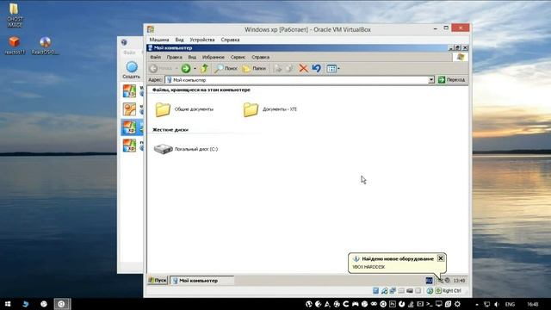Image resolution: width=551 pixels, height=310 pixels.
Task: Go up one folder level
Action: click(x=204, y=69)
